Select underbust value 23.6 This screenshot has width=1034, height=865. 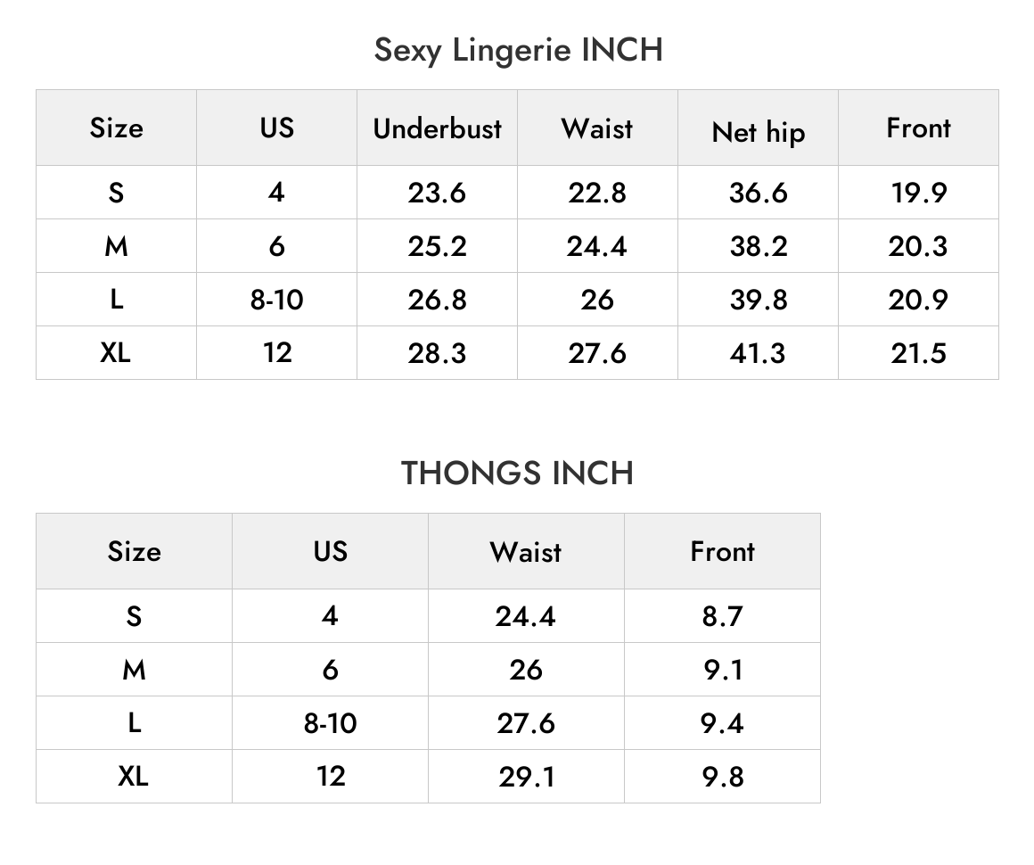[437, 193]
